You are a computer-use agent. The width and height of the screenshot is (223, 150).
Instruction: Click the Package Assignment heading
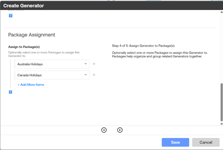[32, 35]
